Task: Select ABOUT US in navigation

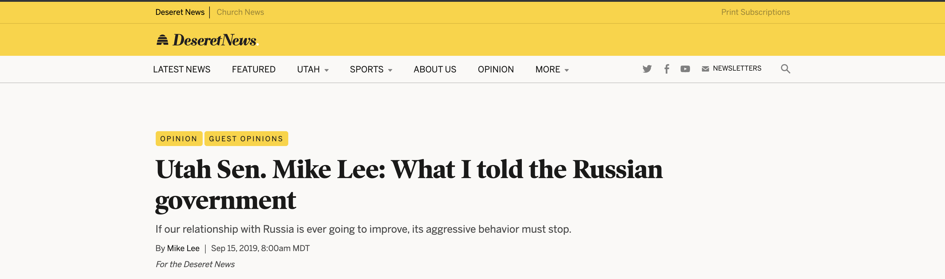Action: click(435, 69)
